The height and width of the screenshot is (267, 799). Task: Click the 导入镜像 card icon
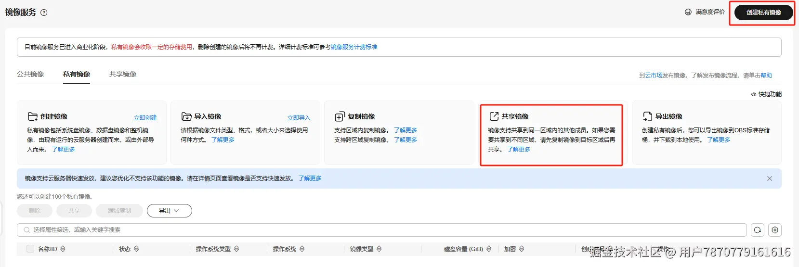click(x=186, y=116)
